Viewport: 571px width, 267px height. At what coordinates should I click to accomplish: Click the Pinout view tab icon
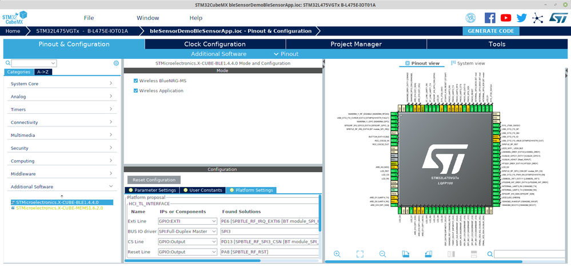[x=408, y=63]
